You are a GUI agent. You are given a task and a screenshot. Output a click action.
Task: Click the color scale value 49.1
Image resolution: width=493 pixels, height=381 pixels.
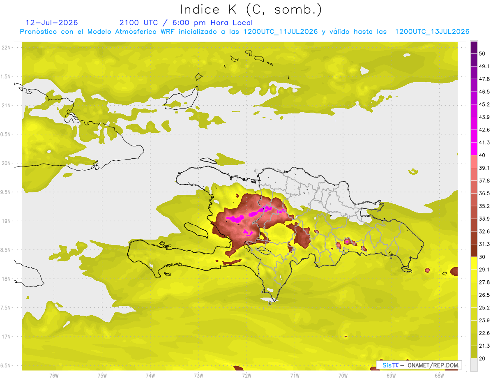coord(484,66)
